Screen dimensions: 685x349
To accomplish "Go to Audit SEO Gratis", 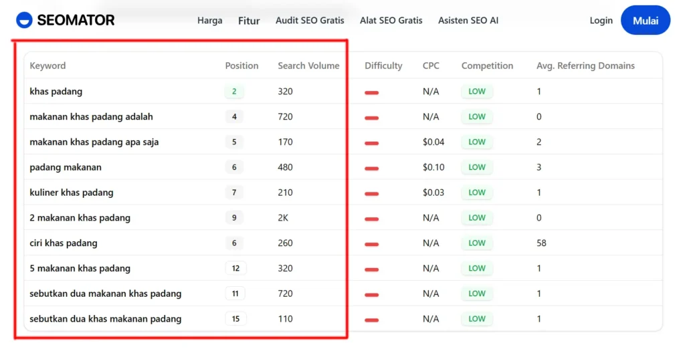I will point(310,21).
